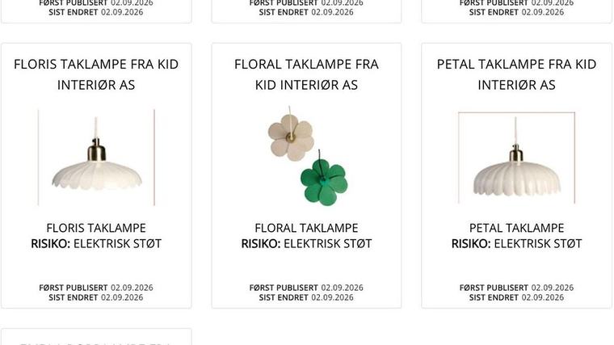614x345 pixels.
Task: Click the top-right card's 'Sist endret' date
Action: pos(543,12)
